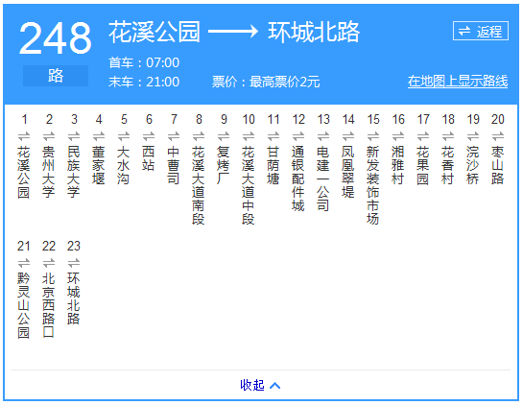Click the transfer icon above 甘荫塘
Screen dimensions: 523x405
(x=273, y=136)
